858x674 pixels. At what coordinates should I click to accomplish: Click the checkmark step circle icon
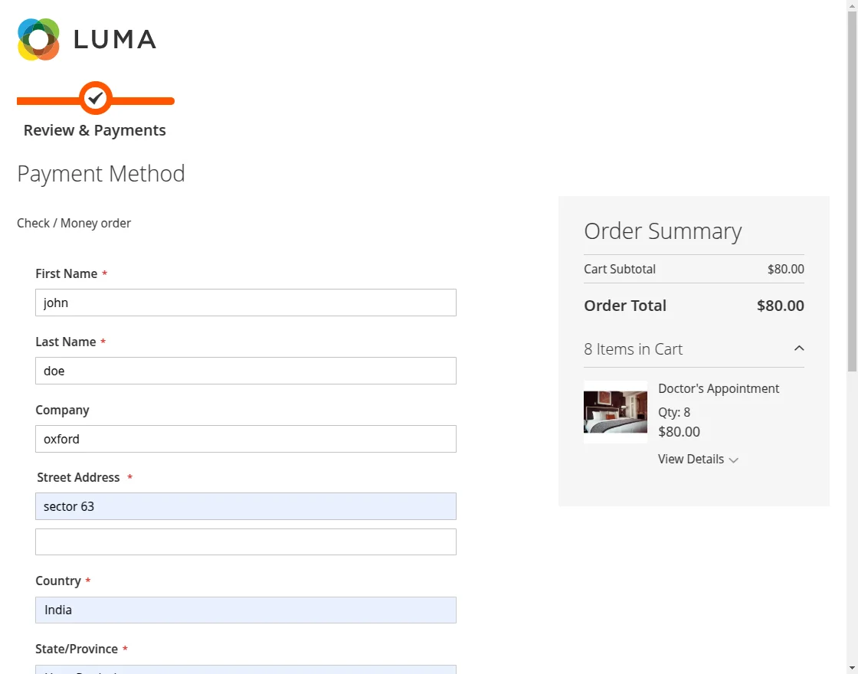pos(96,98)
